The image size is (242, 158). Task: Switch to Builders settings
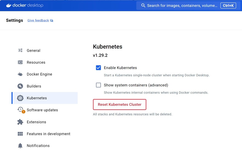pos(45,86)
